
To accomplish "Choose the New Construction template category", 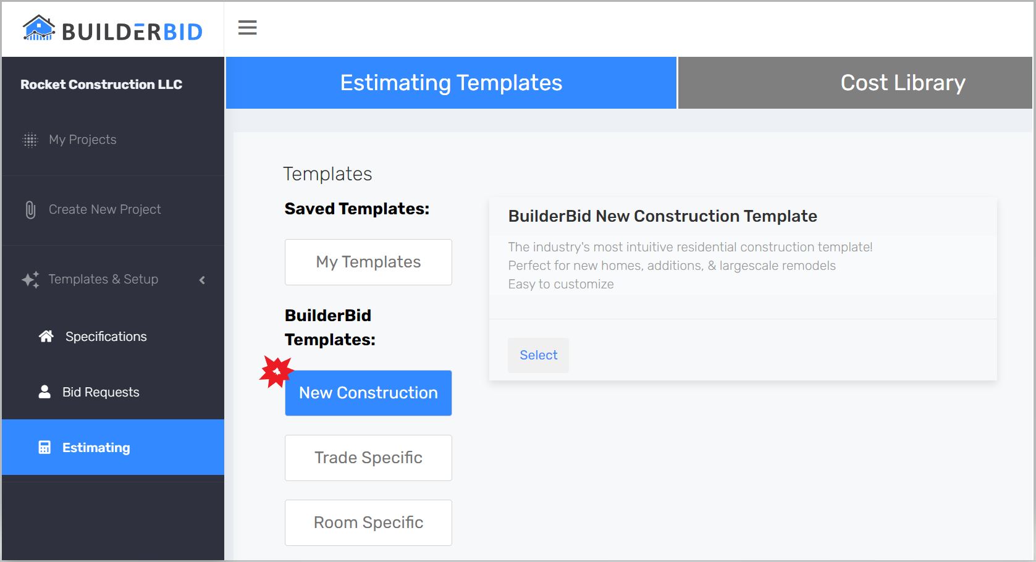I will [x=368, y=393].
